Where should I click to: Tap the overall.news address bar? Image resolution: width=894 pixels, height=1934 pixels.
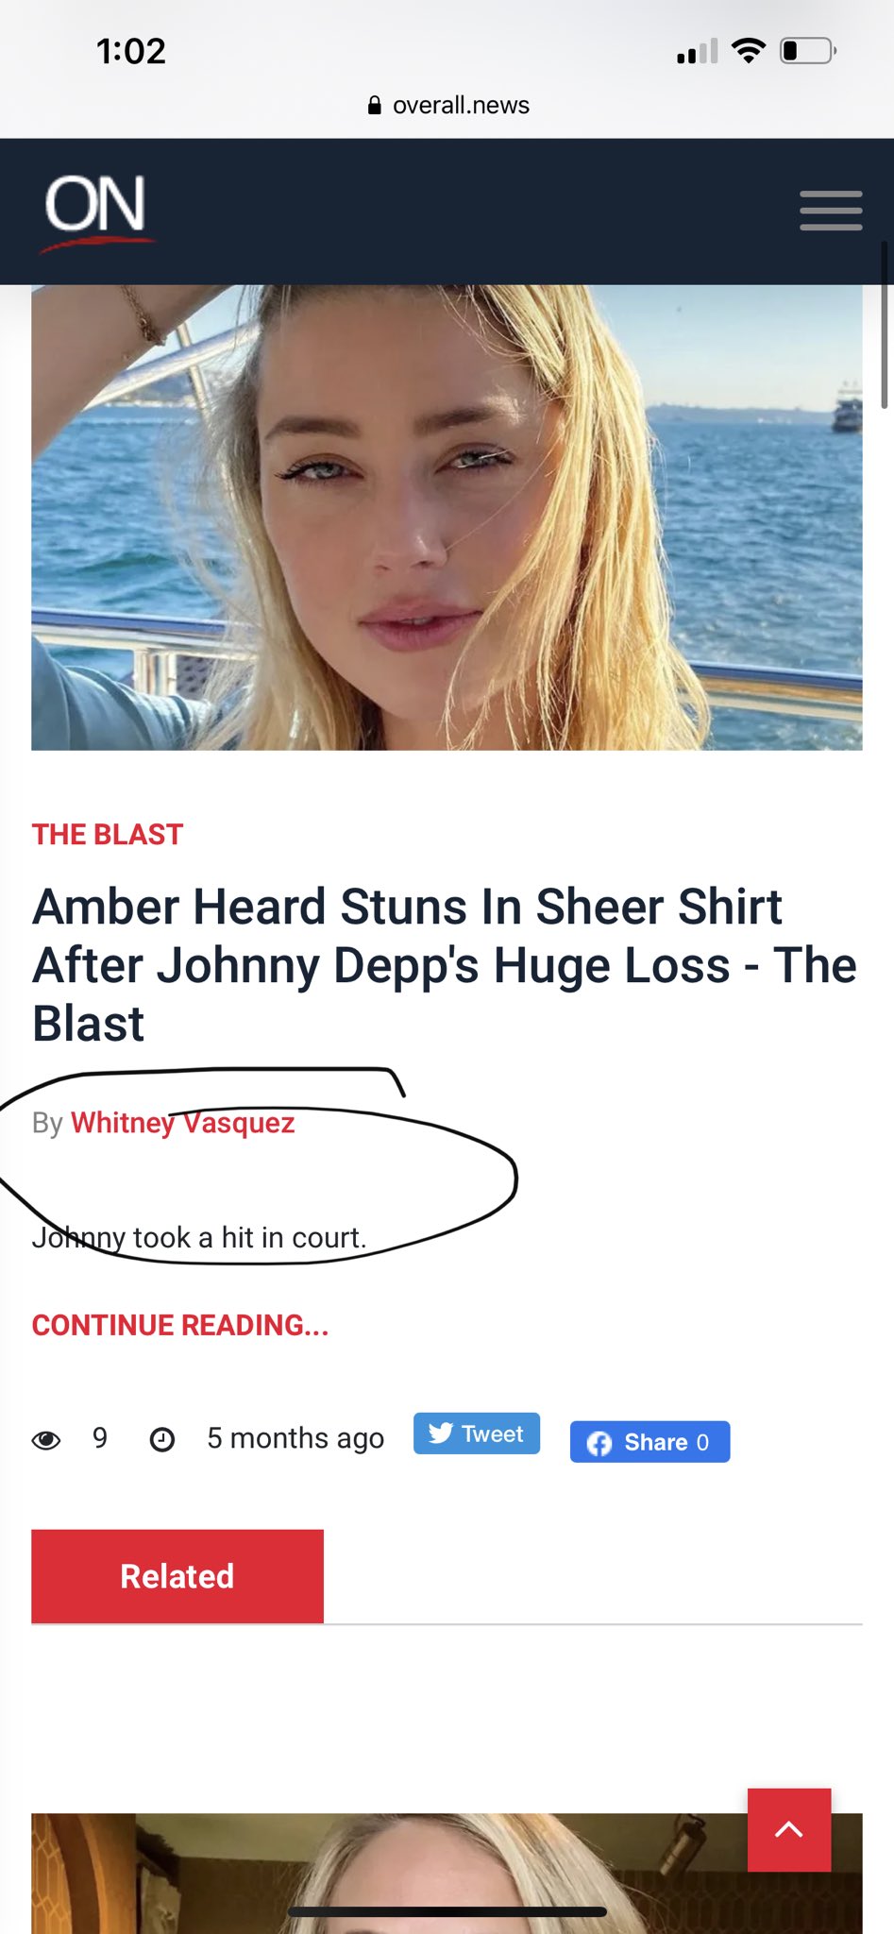[x=447, y=105]
